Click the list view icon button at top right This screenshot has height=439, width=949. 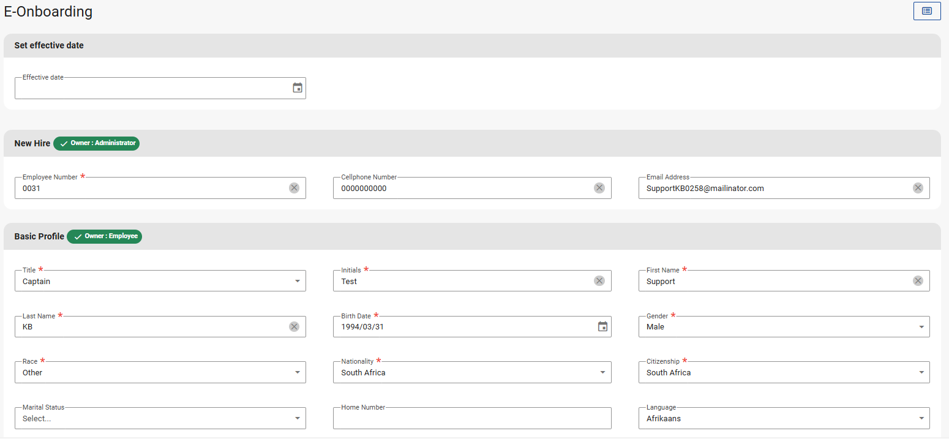[926, 11]
